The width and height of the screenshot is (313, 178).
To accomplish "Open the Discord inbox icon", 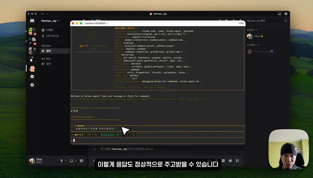I will pos(279,14).
